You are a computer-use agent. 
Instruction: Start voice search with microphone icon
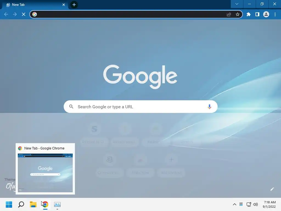click(209, 107)
